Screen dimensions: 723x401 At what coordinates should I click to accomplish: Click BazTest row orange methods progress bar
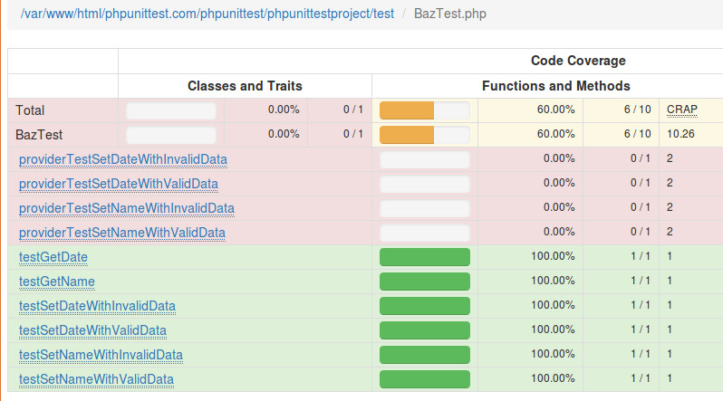pos(425,135)
